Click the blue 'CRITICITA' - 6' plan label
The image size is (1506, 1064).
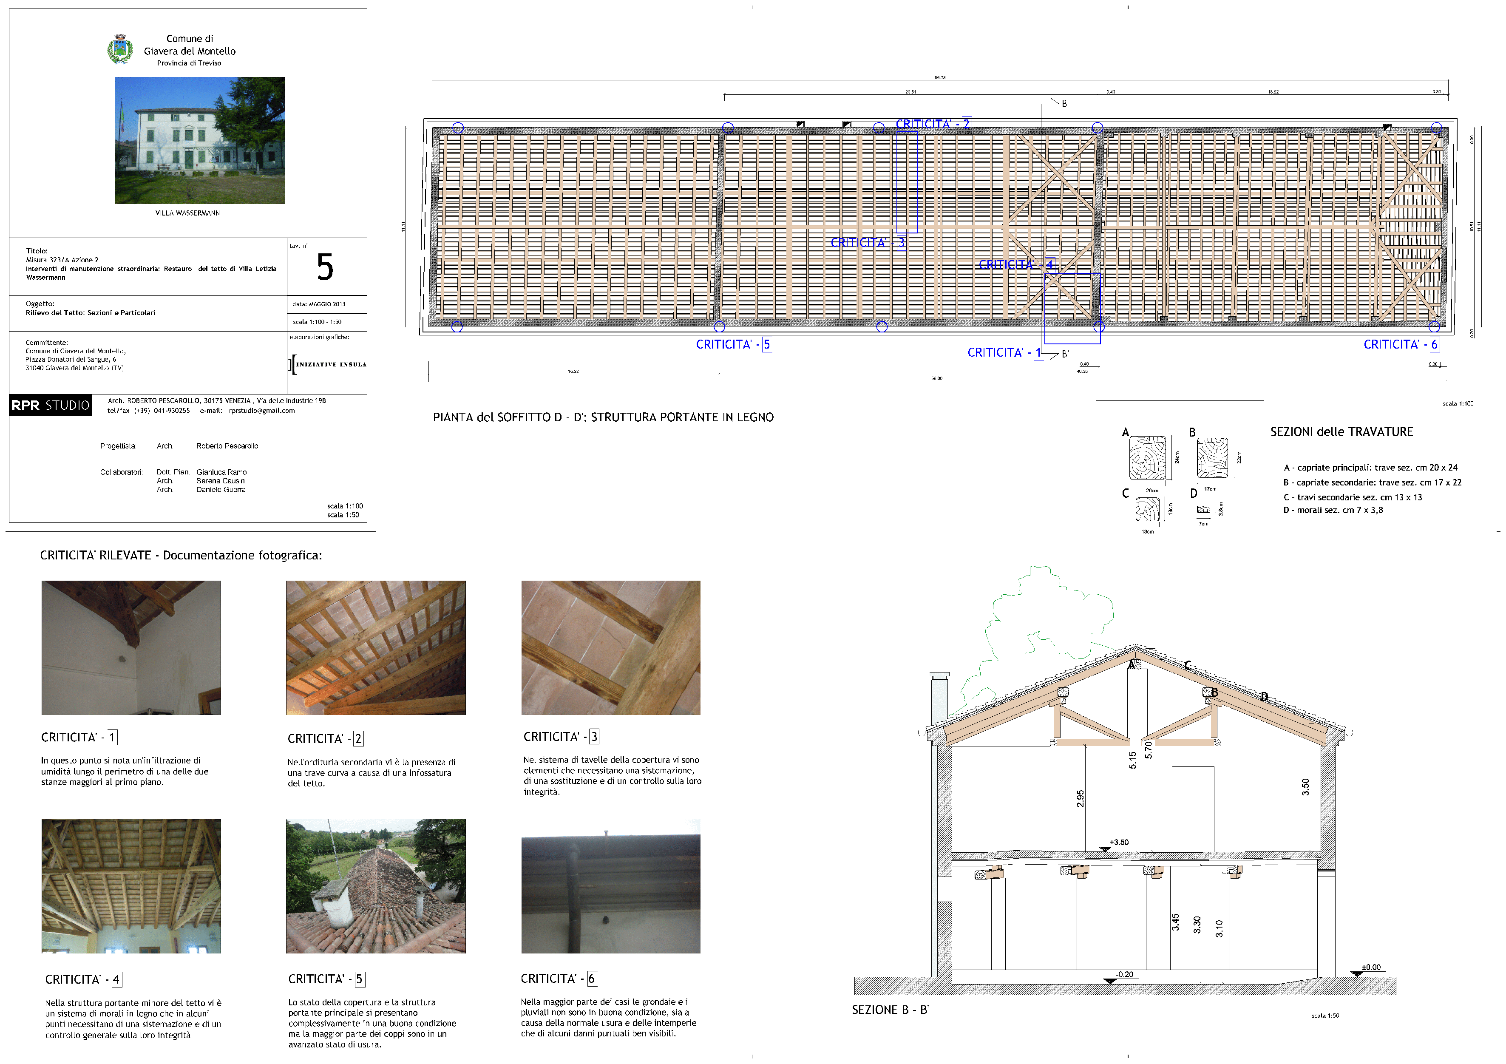(1402, 344)
